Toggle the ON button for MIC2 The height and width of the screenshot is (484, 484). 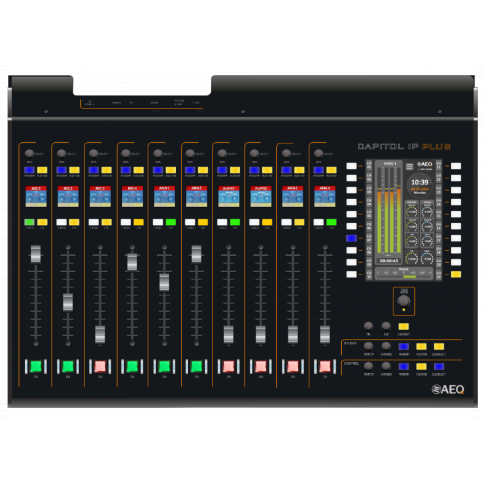click(68, 366)
